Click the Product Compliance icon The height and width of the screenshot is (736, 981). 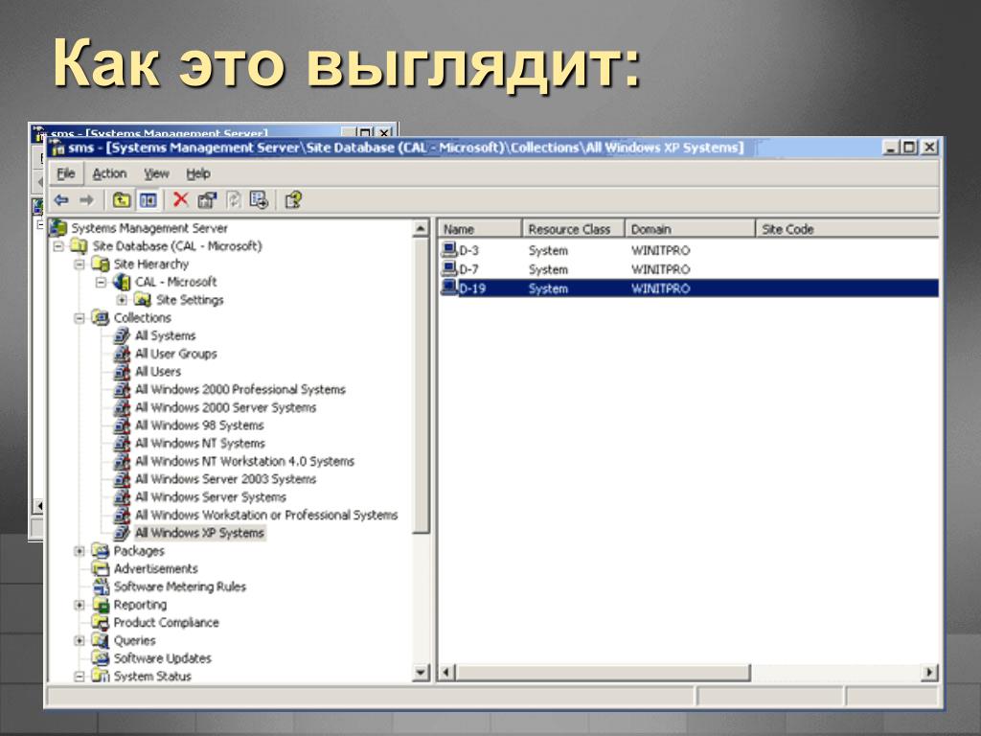(x=101, y=623)
